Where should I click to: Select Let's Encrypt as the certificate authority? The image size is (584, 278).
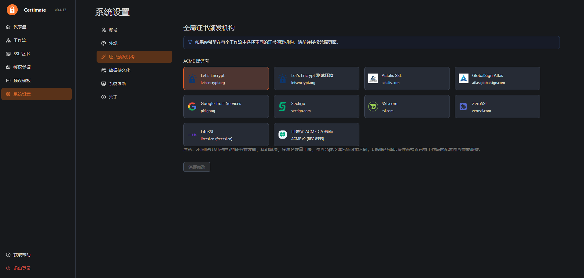(226, 78)
